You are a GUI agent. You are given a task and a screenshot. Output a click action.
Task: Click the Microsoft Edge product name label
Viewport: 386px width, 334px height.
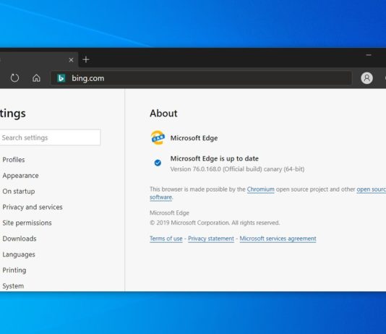(194, 138)
